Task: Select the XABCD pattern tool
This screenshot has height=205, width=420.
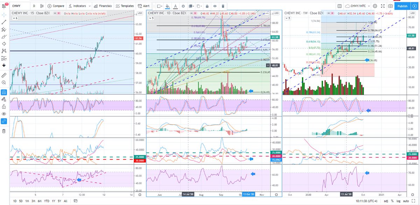Action: pos(4,51)
